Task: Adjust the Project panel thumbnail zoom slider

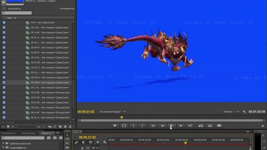Action: [x=25, y=127]
